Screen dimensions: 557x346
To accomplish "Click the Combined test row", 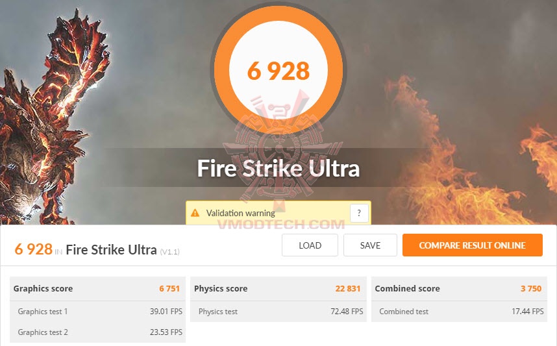I will click(459, 312).
